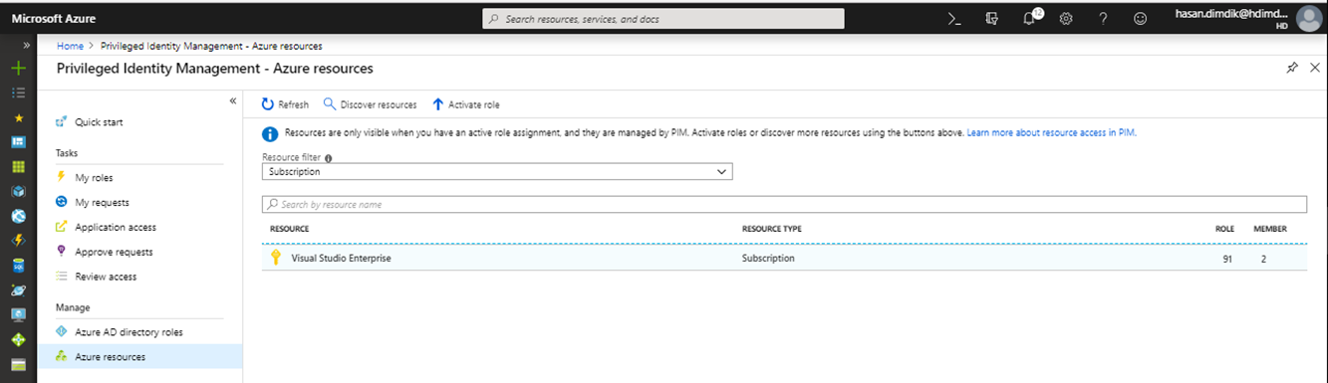Open App Services globe icon in sidebar

tap(18, 216)
